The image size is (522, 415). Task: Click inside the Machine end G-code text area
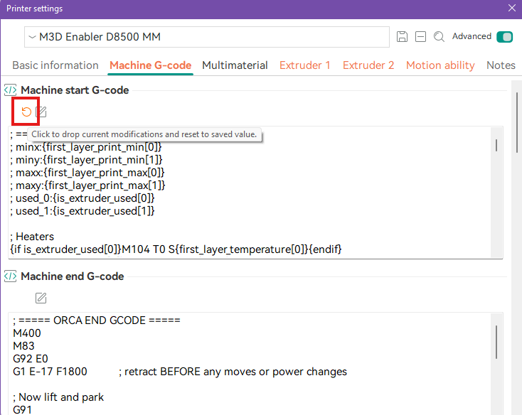click(249, 362)
